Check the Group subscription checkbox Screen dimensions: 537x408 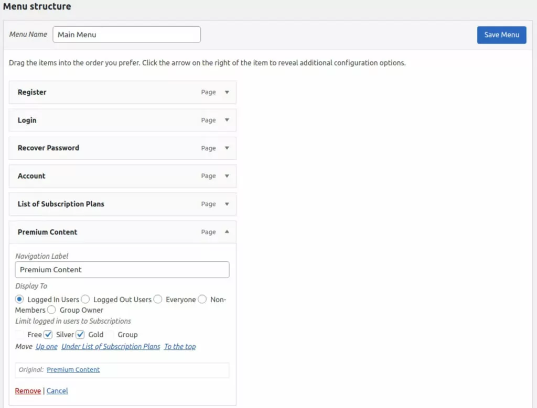[x=110, y=335]
